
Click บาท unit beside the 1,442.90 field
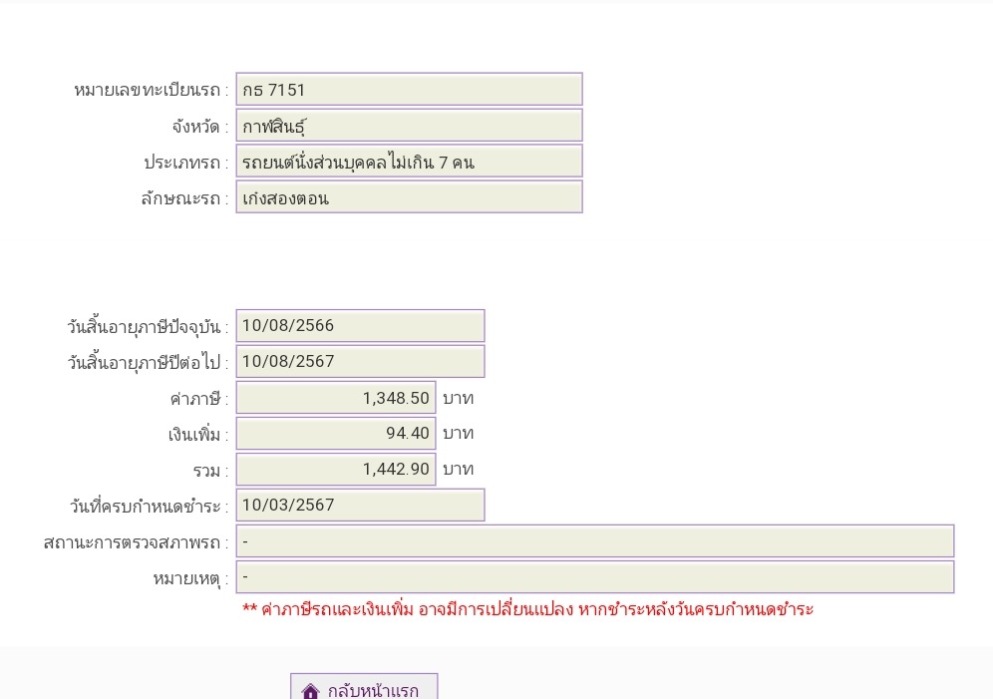(458, 470)
